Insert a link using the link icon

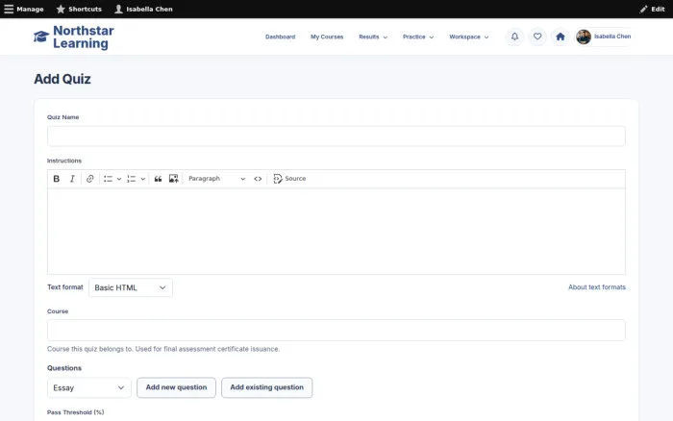coord(89,179)
